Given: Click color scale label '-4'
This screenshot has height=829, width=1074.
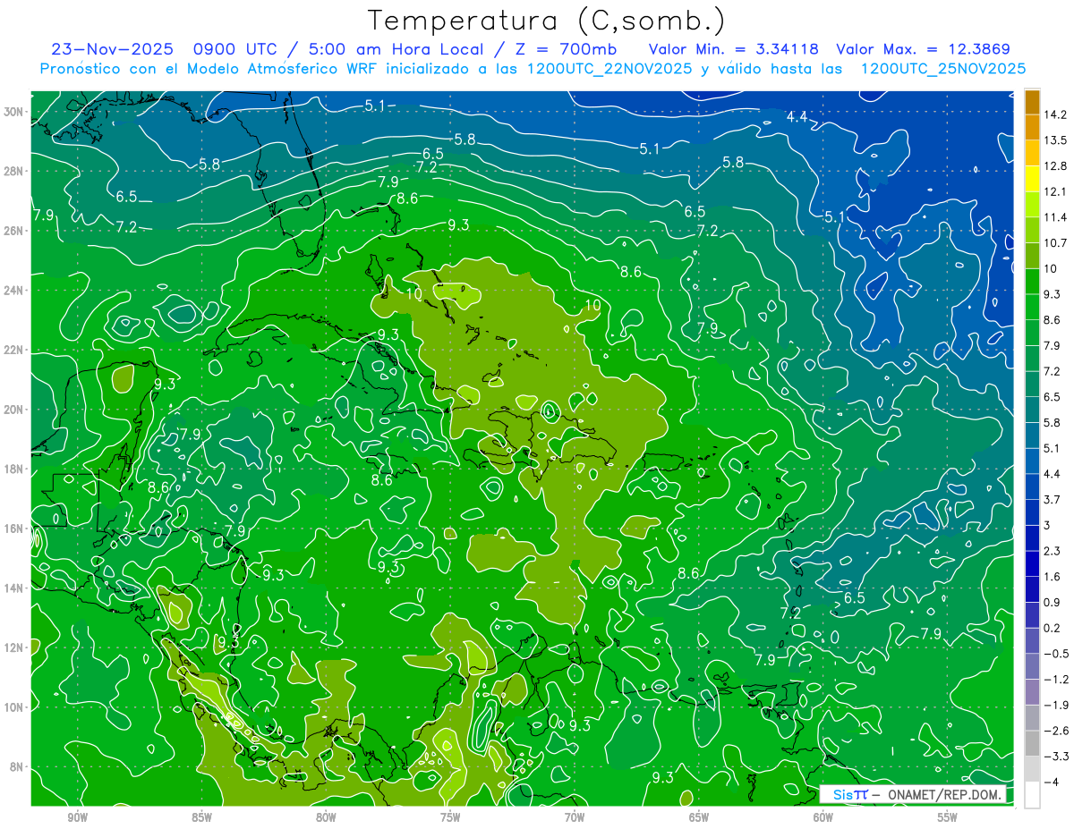Looking at the screenshot, I should click(x=1051, y=782).
